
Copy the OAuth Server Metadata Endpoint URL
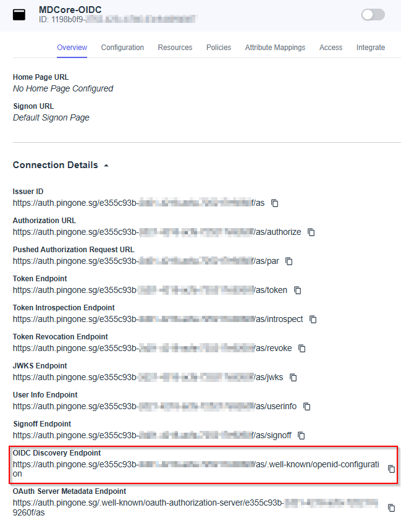pos(391,507)
